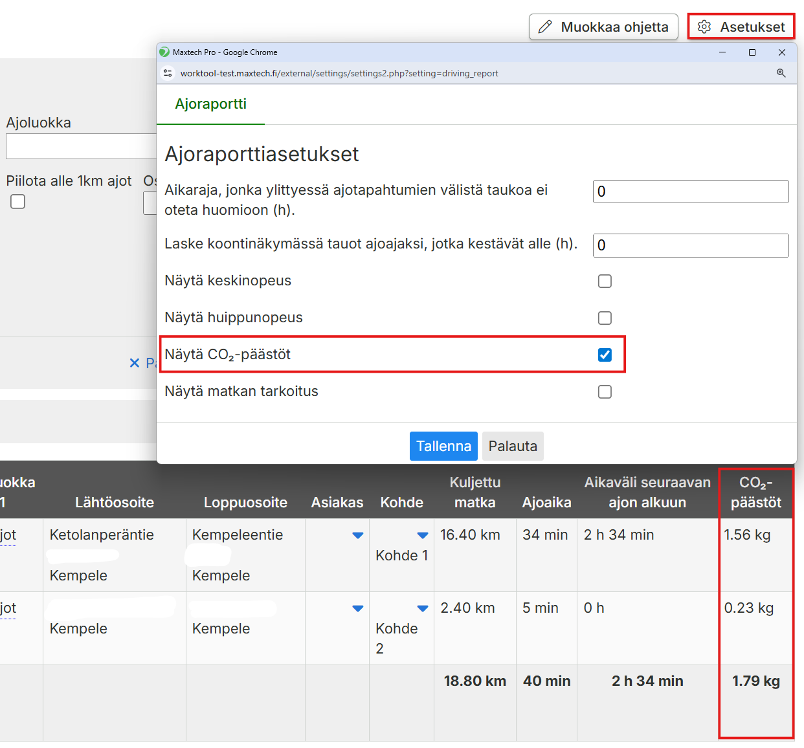Toggle the Piilota alle 1km ajot checkbox
Image resolution: width=804 pixels, height=748 pixels.
pyautogui.click(x=18, y=202)
